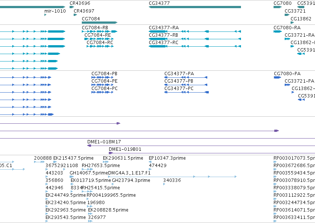
Task: Select the 443203 EST label
Action: 54,173
